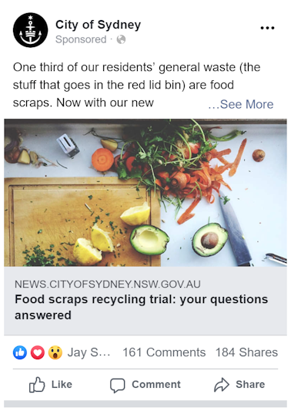Open the food scraps photo
The width and height of the screenshot is (291, 411).
click(145, 193)
